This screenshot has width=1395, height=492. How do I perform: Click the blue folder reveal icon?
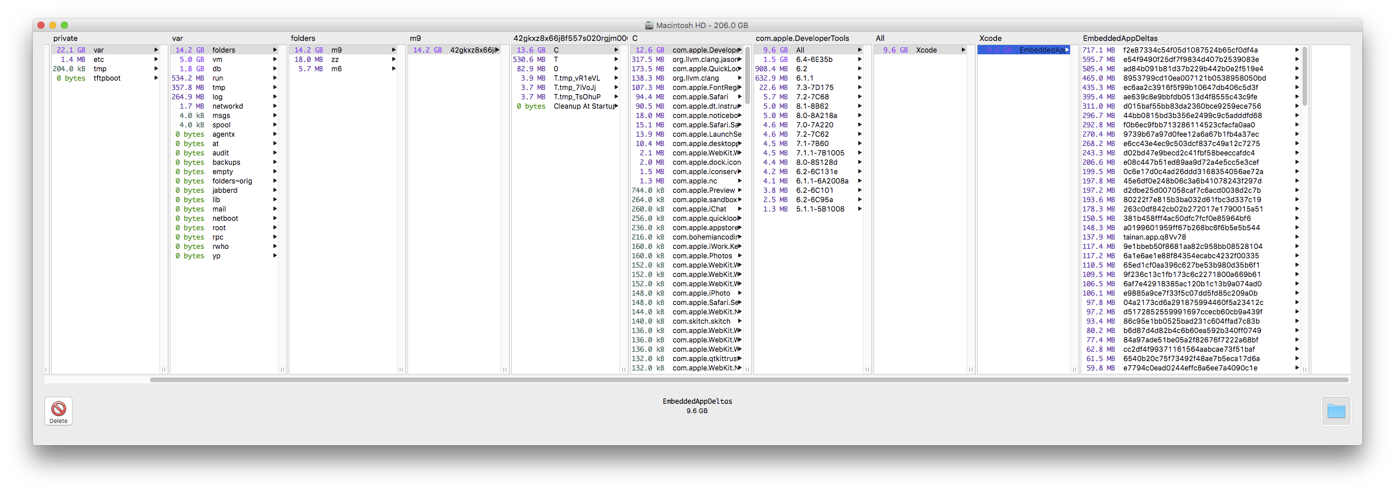point(1336,411)
